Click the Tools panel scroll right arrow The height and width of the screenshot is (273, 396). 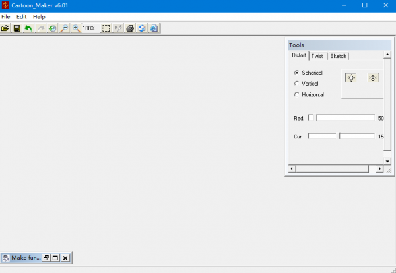[x=379, y=169]
